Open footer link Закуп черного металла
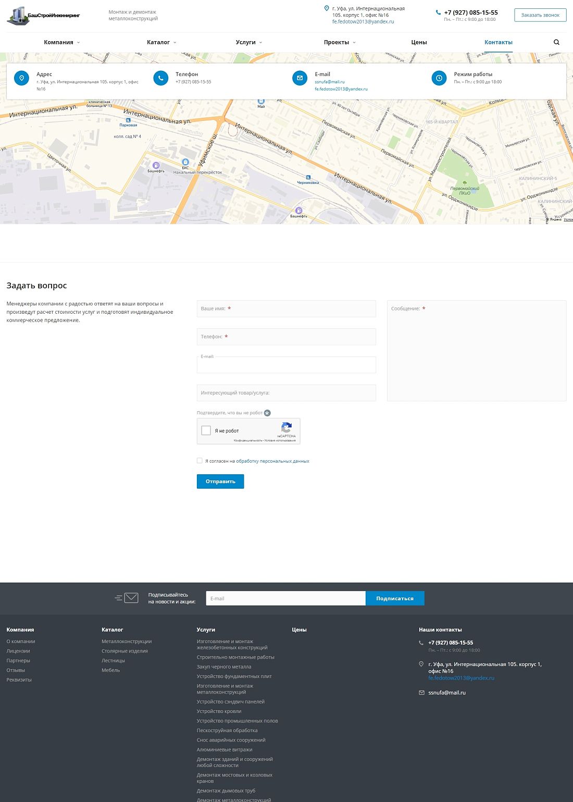The image size is (573, 802). coord(224,667)
